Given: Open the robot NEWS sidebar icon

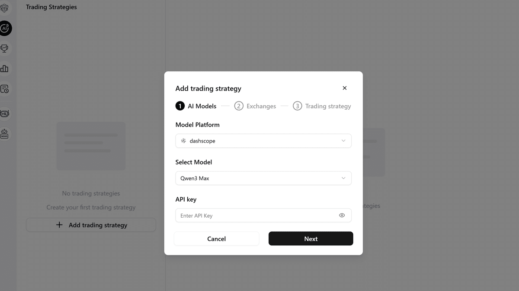Looking at the screenshot, I should click(x=4, y=134).
